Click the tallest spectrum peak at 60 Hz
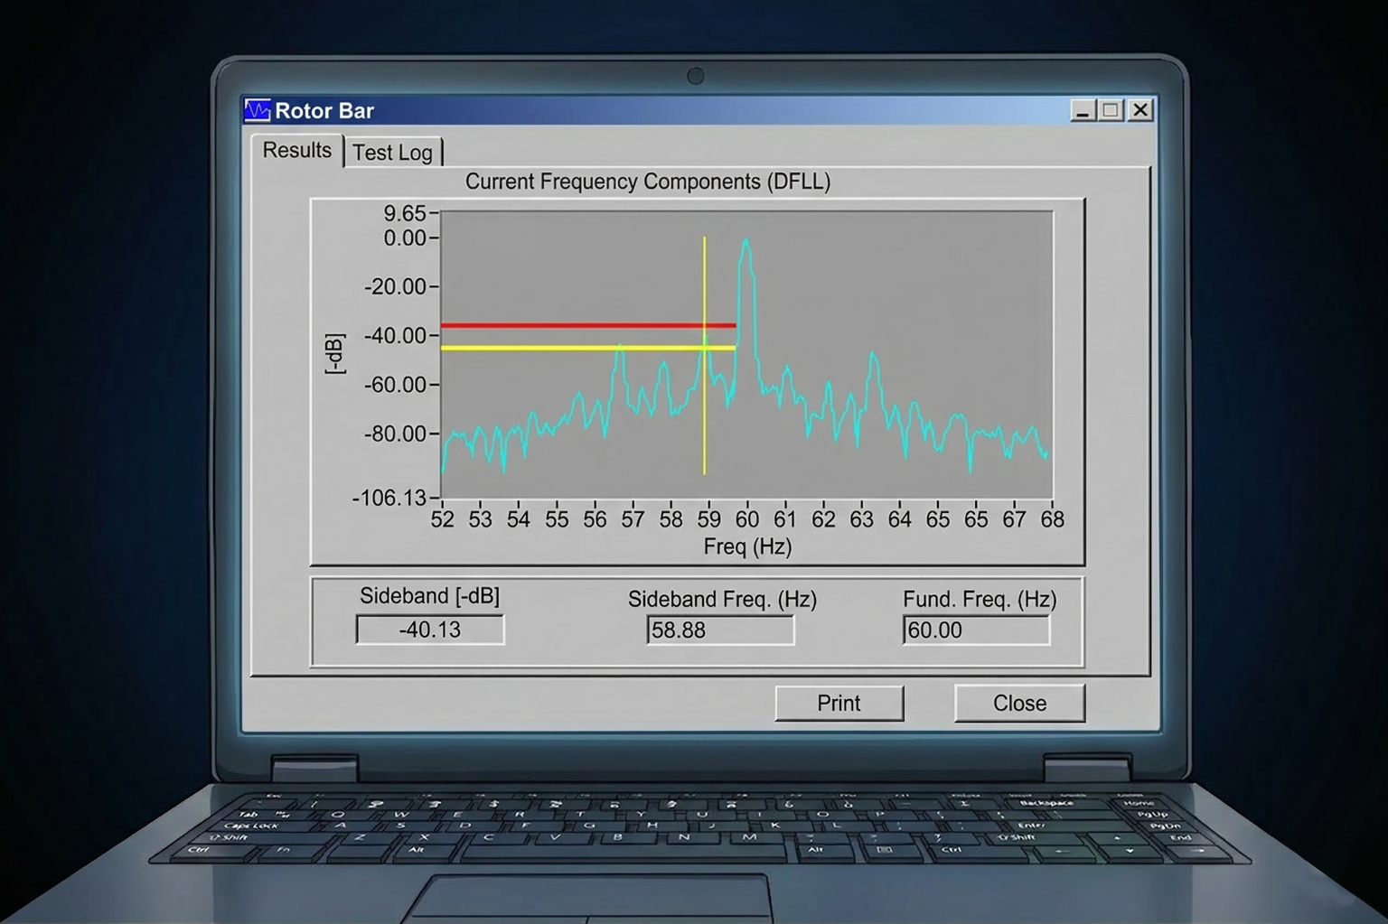The height and width of the screenshot is (924, 1388). click(x=746, y=244)
